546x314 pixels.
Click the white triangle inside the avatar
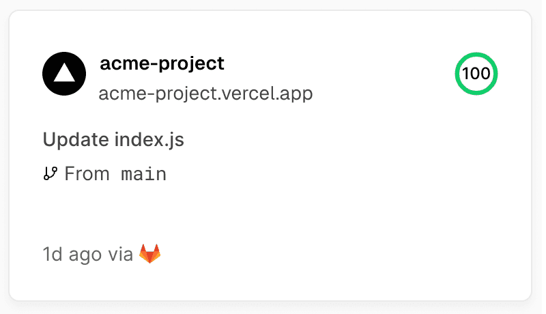pos(64,73)
